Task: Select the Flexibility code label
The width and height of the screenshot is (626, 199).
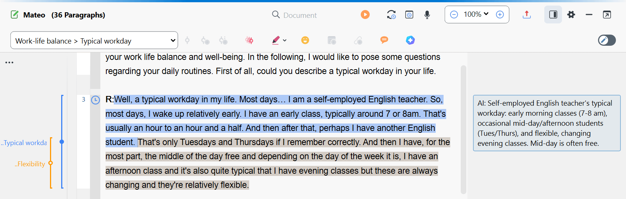Action: click(x=31, y=164)
